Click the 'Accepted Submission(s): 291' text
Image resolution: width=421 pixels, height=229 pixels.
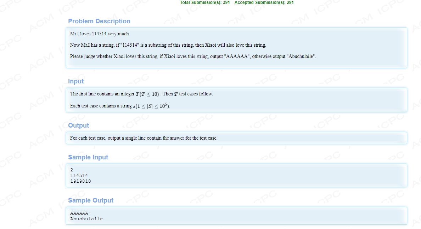(x=264, y=2)
